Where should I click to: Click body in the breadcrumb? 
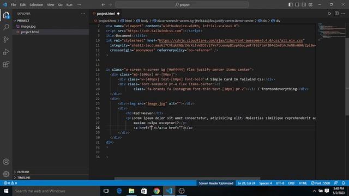click(x=144, y=21)
